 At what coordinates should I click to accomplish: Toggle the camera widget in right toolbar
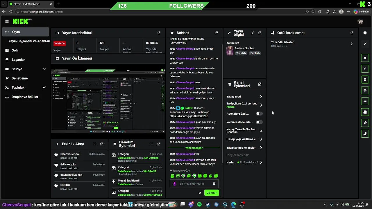[x=365, y=112]
